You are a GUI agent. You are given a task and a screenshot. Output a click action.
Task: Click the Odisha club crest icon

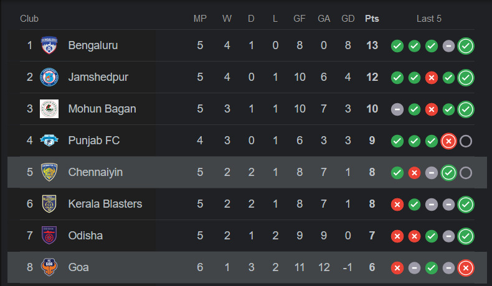tap(49, 236)
